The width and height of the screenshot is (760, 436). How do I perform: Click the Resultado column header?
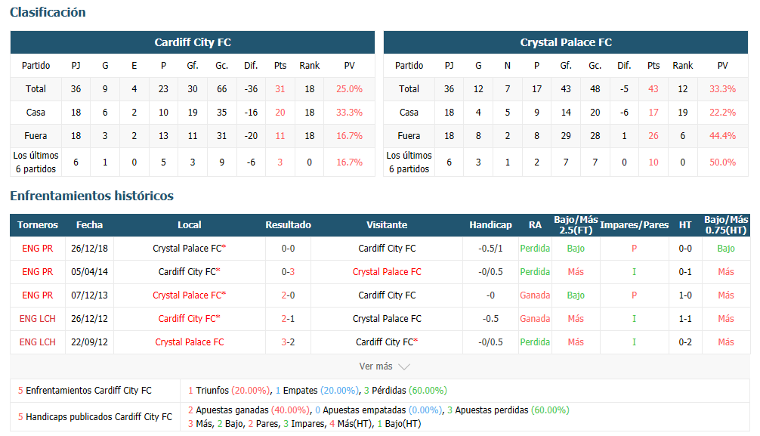[288, 225]
